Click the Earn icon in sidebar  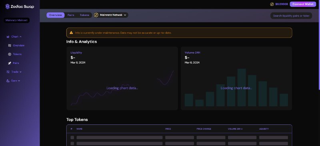(x=8, y=81)
